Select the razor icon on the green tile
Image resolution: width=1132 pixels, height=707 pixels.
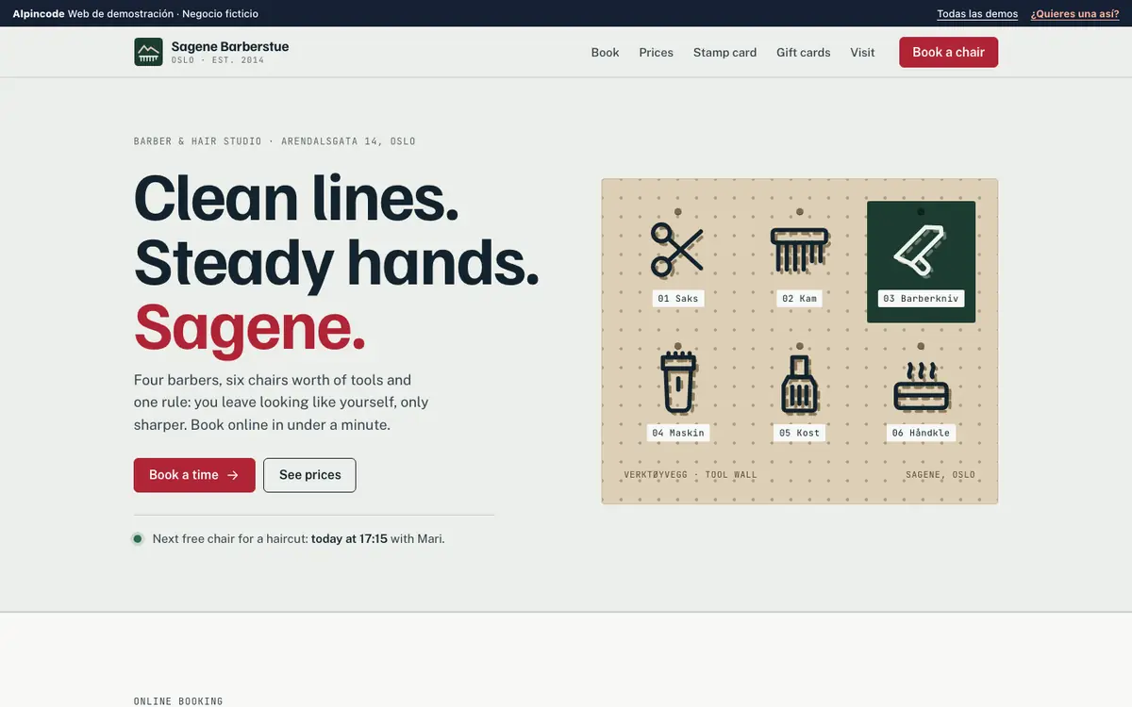[921, 249]
